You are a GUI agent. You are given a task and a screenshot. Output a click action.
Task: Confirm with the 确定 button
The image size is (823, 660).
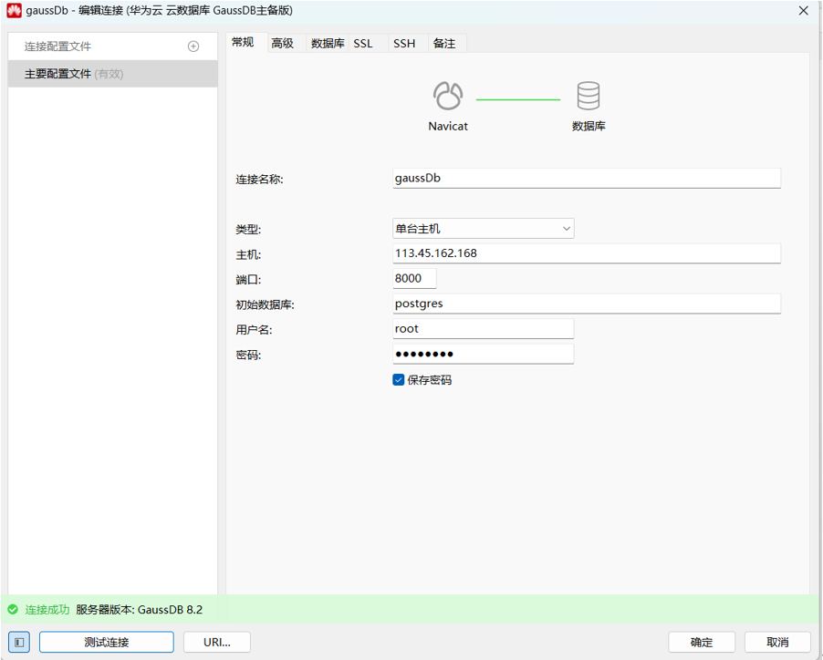point(702,642)
